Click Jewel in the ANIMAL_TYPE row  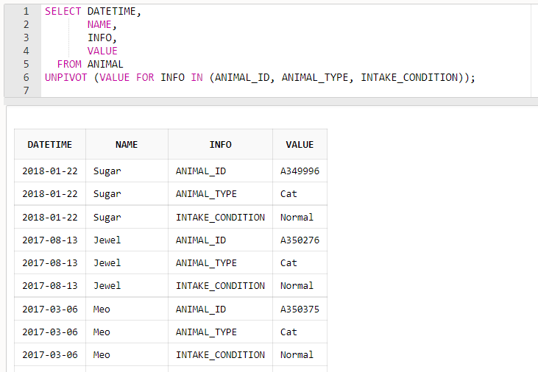click(107, 263)
